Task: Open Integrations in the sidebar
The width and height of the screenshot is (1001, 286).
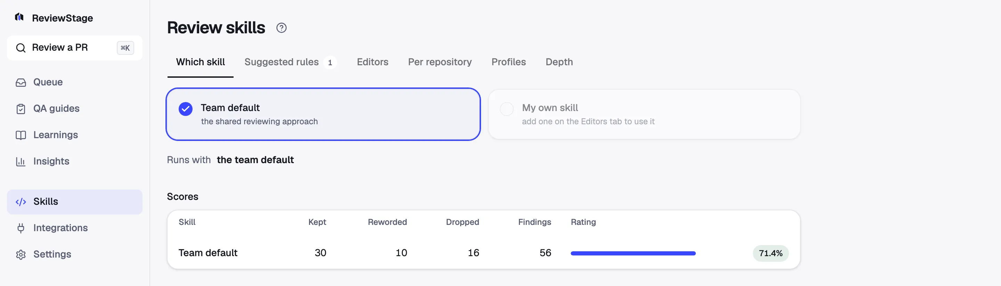Action: [x=75, y=228]
